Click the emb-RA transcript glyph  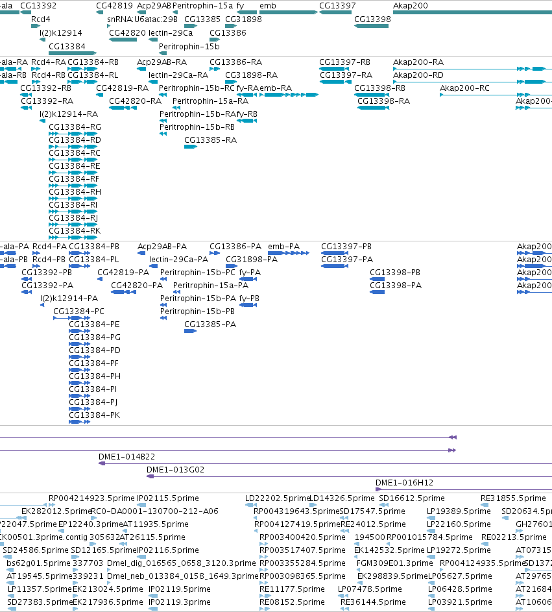point(289,95)
